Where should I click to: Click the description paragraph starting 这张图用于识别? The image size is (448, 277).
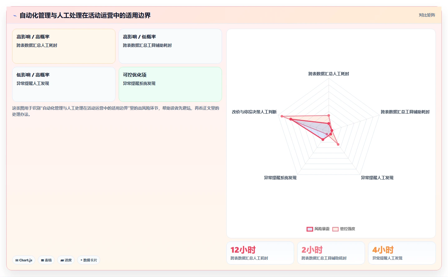pyautogui.click(x=116, y=111)
